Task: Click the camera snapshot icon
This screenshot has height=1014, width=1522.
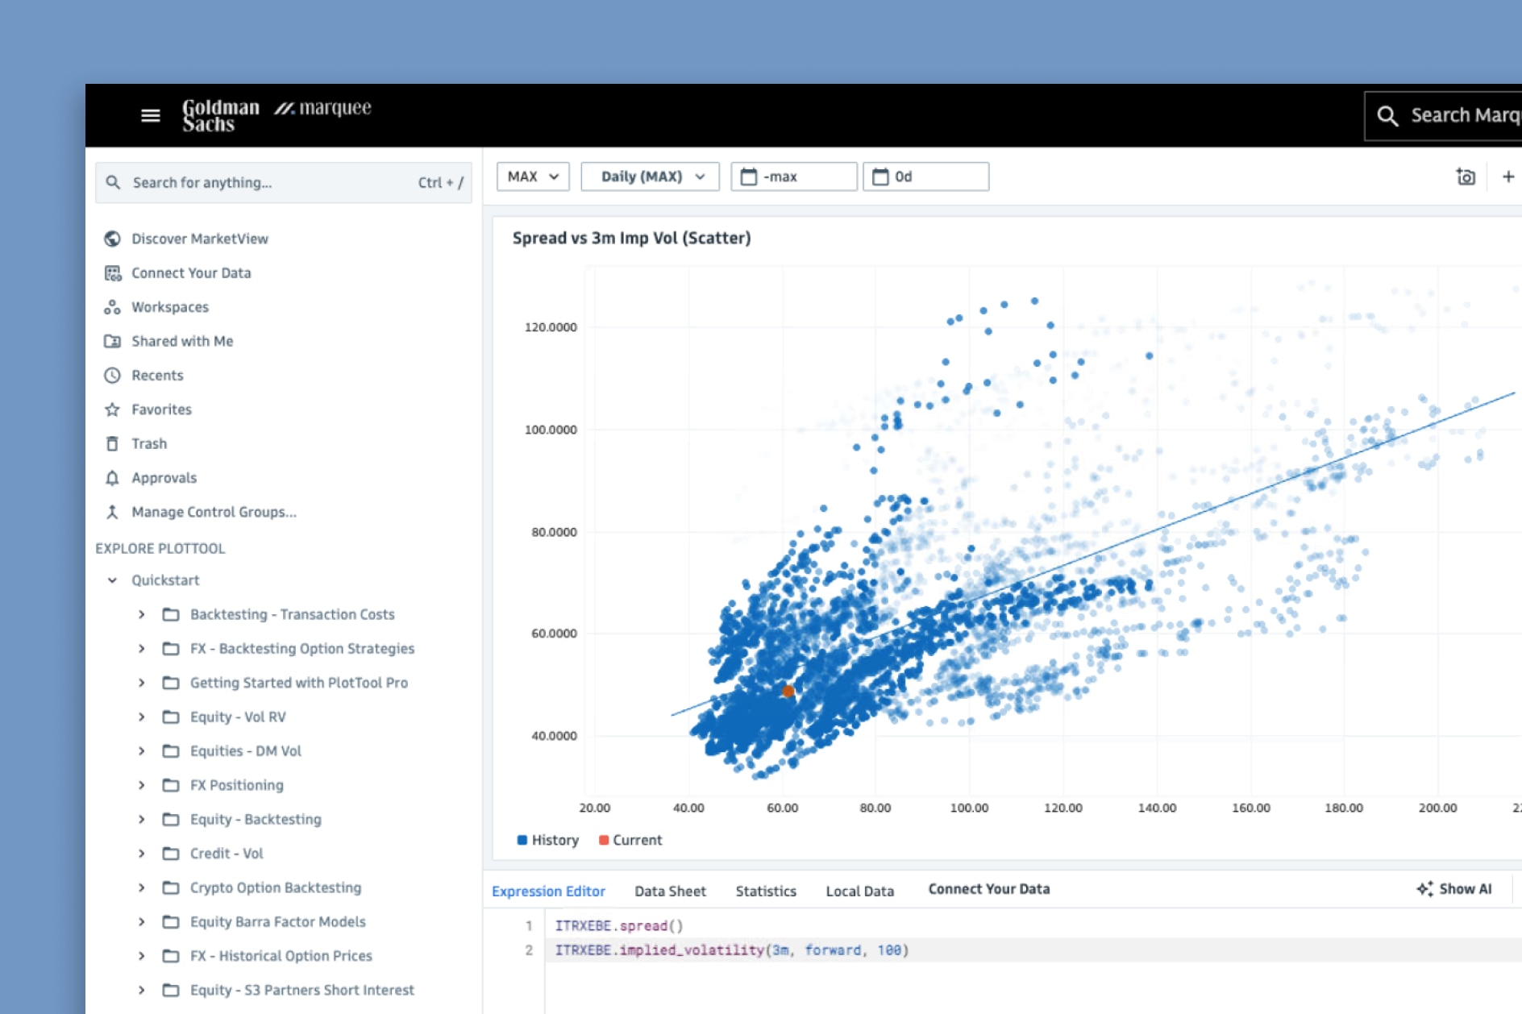Action: pos(1465,177)
